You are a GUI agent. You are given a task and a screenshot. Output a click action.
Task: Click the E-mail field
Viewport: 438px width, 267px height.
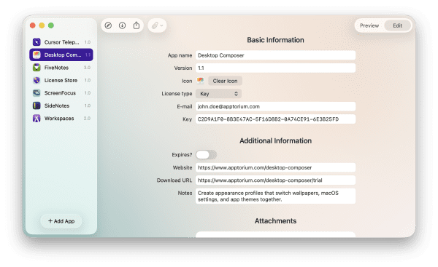tap(275, 106)
